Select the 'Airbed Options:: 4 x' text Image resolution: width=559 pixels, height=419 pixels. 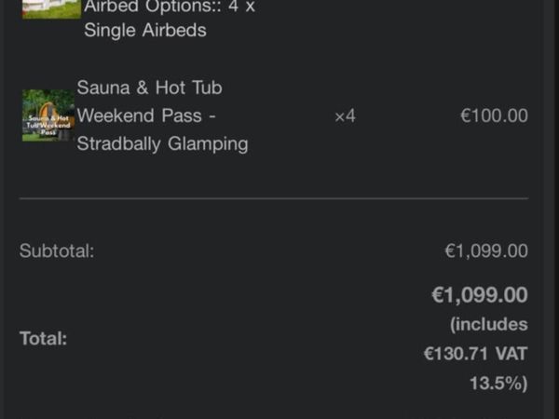170,7
